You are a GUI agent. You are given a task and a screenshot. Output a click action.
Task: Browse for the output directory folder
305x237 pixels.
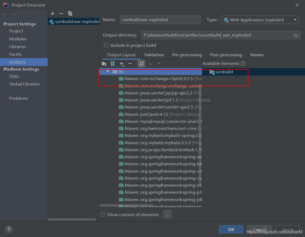tap(296, 35)
